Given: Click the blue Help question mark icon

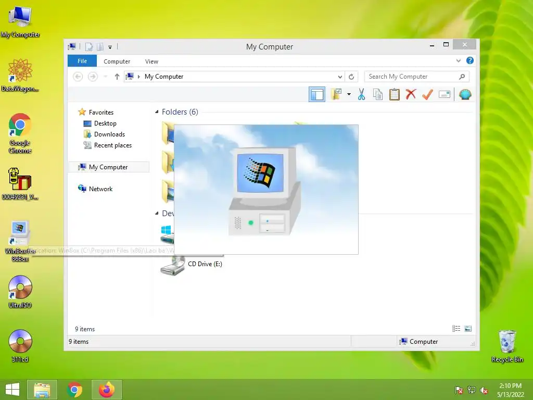Looking at the screenshot, I should (470, 60).
